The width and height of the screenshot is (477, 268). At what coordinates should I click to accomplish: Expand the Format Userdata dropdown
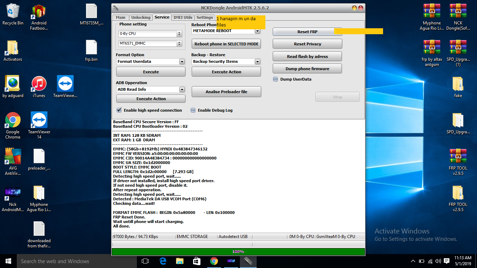click(x=182, y=61)
